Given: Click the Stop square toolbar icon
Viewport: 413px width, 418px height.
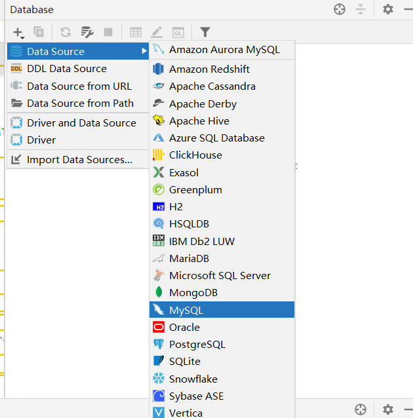Looking at the screenshot, I should tap(108, 32).
